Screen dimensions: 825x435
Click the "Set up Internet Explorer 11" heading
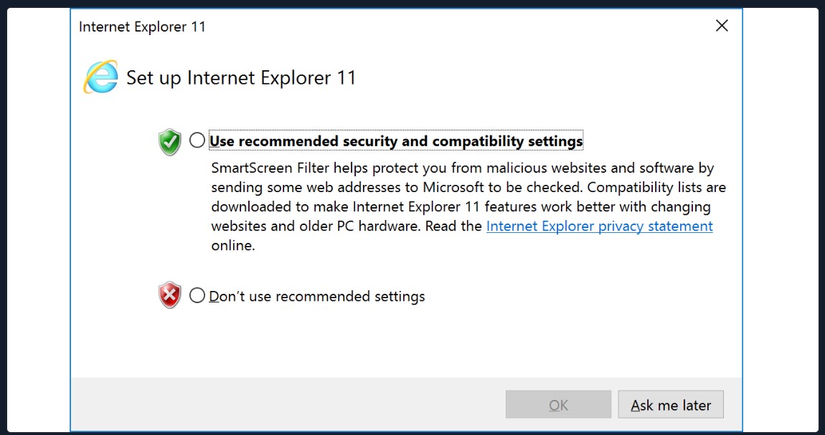click(241, 77)
